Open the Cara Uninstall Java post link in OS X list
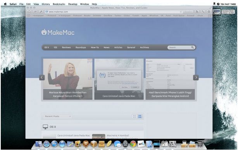The width and height of the screenshot is (238, 150). tap(74, 135)
